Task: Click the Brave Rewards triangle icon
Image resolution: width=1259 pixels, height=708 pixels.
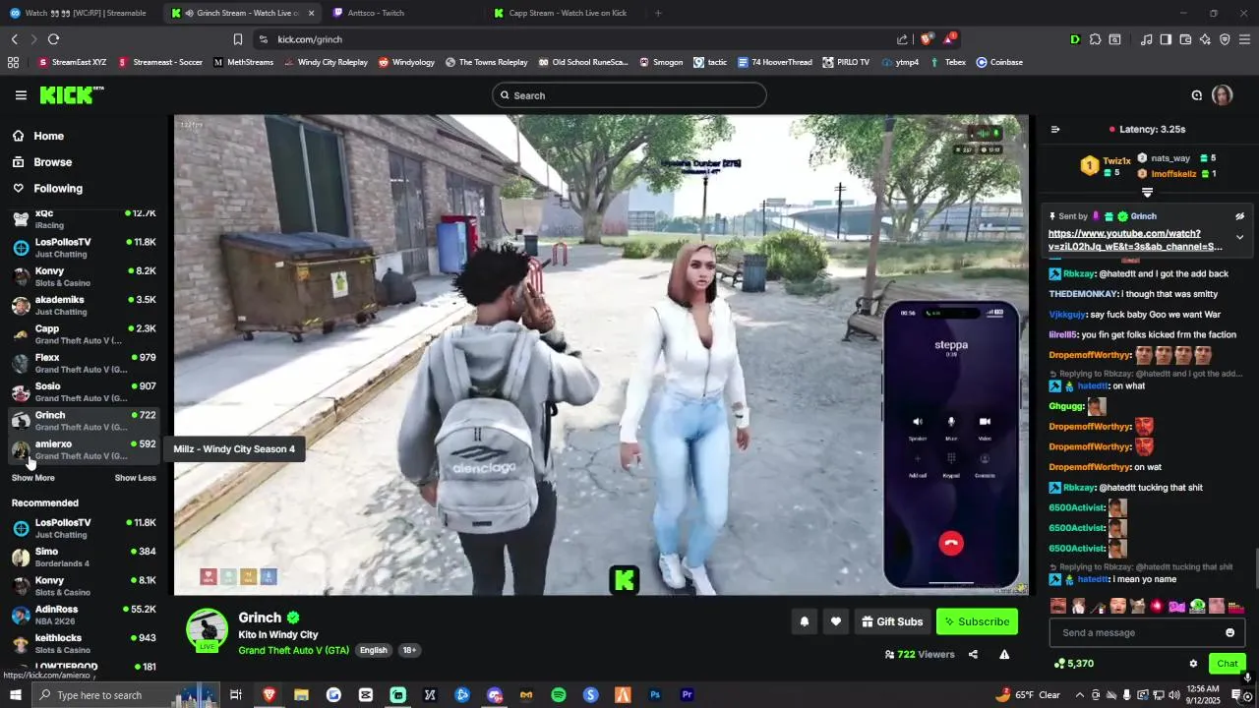Action: 949,39
